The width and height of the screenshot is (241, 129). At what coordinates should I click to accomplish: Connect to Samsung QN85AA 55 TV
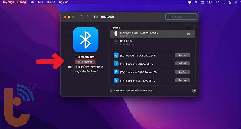point(183,80)
